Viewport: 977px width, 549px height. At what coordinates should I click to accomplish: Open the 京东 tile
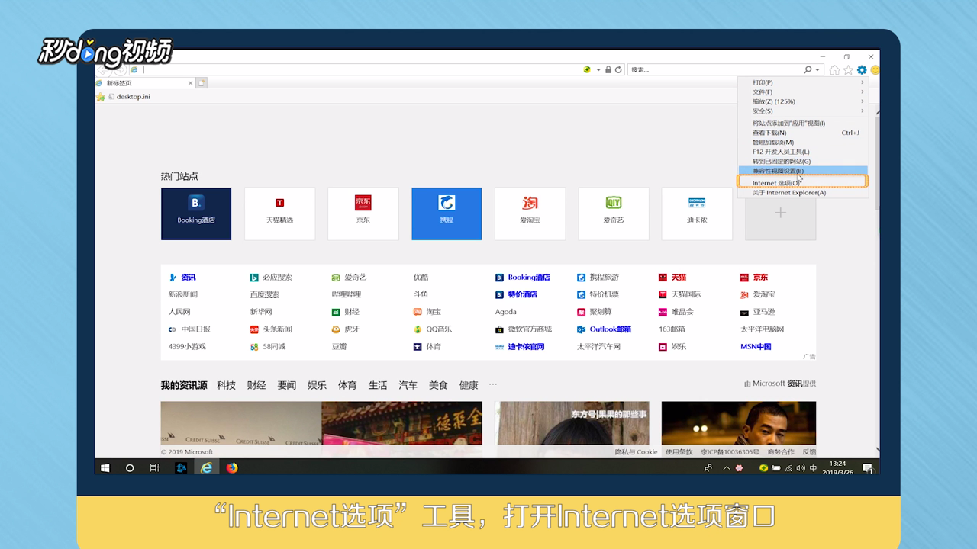363,213
